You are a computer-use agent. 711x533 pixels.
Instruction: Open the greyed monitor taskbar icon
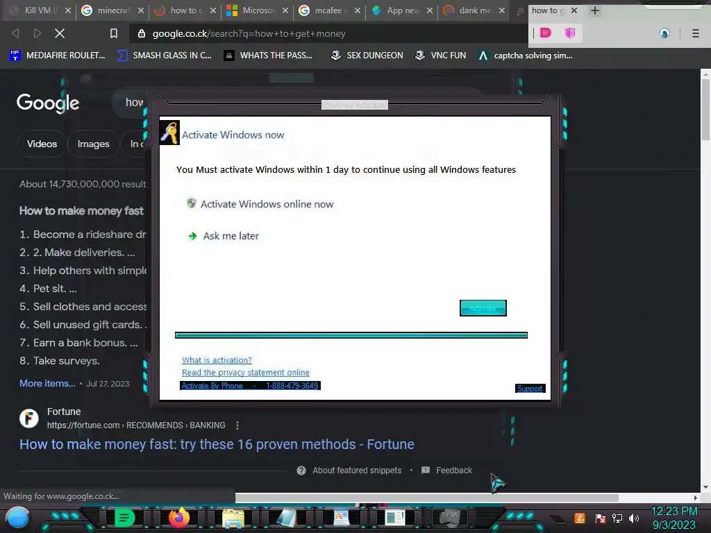coord(449,518)
